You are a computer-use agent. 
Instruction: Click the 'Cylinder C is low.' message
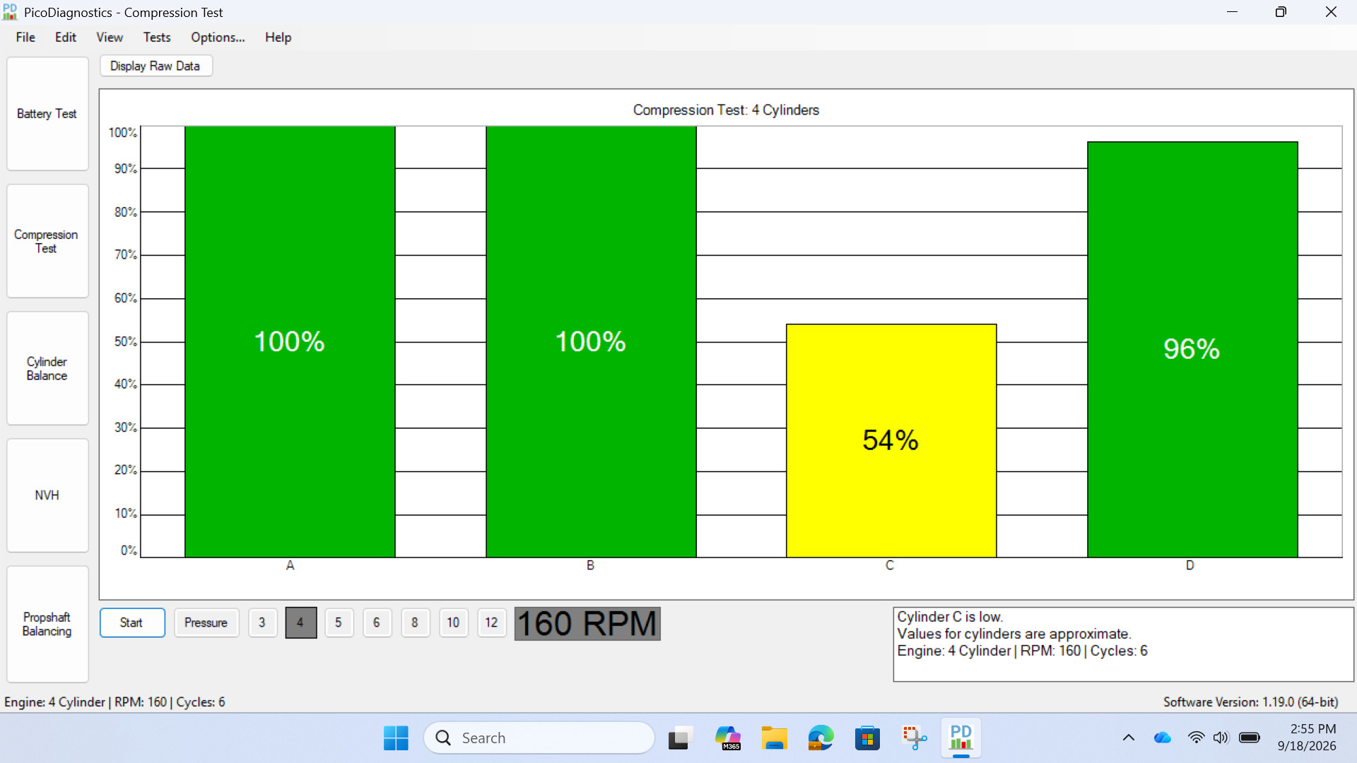click(950, 617)
